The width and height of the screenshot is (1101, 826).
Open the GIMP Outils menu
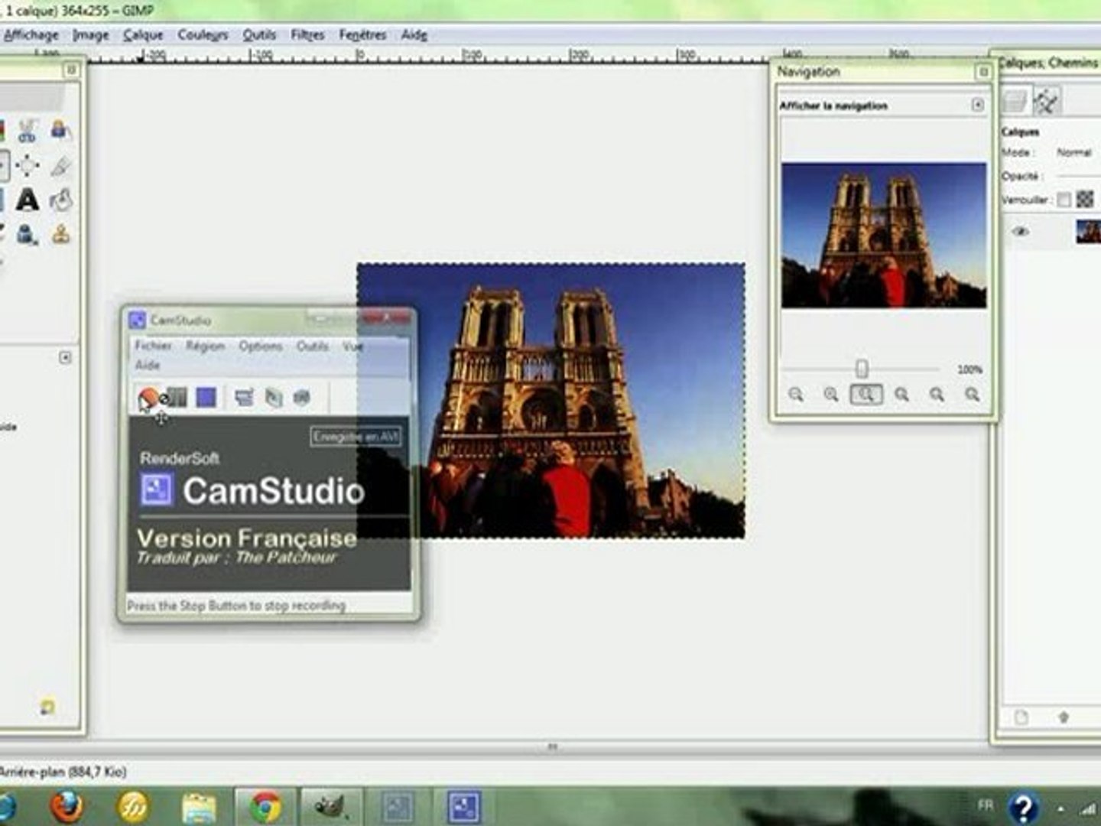(x=259, y=35)
